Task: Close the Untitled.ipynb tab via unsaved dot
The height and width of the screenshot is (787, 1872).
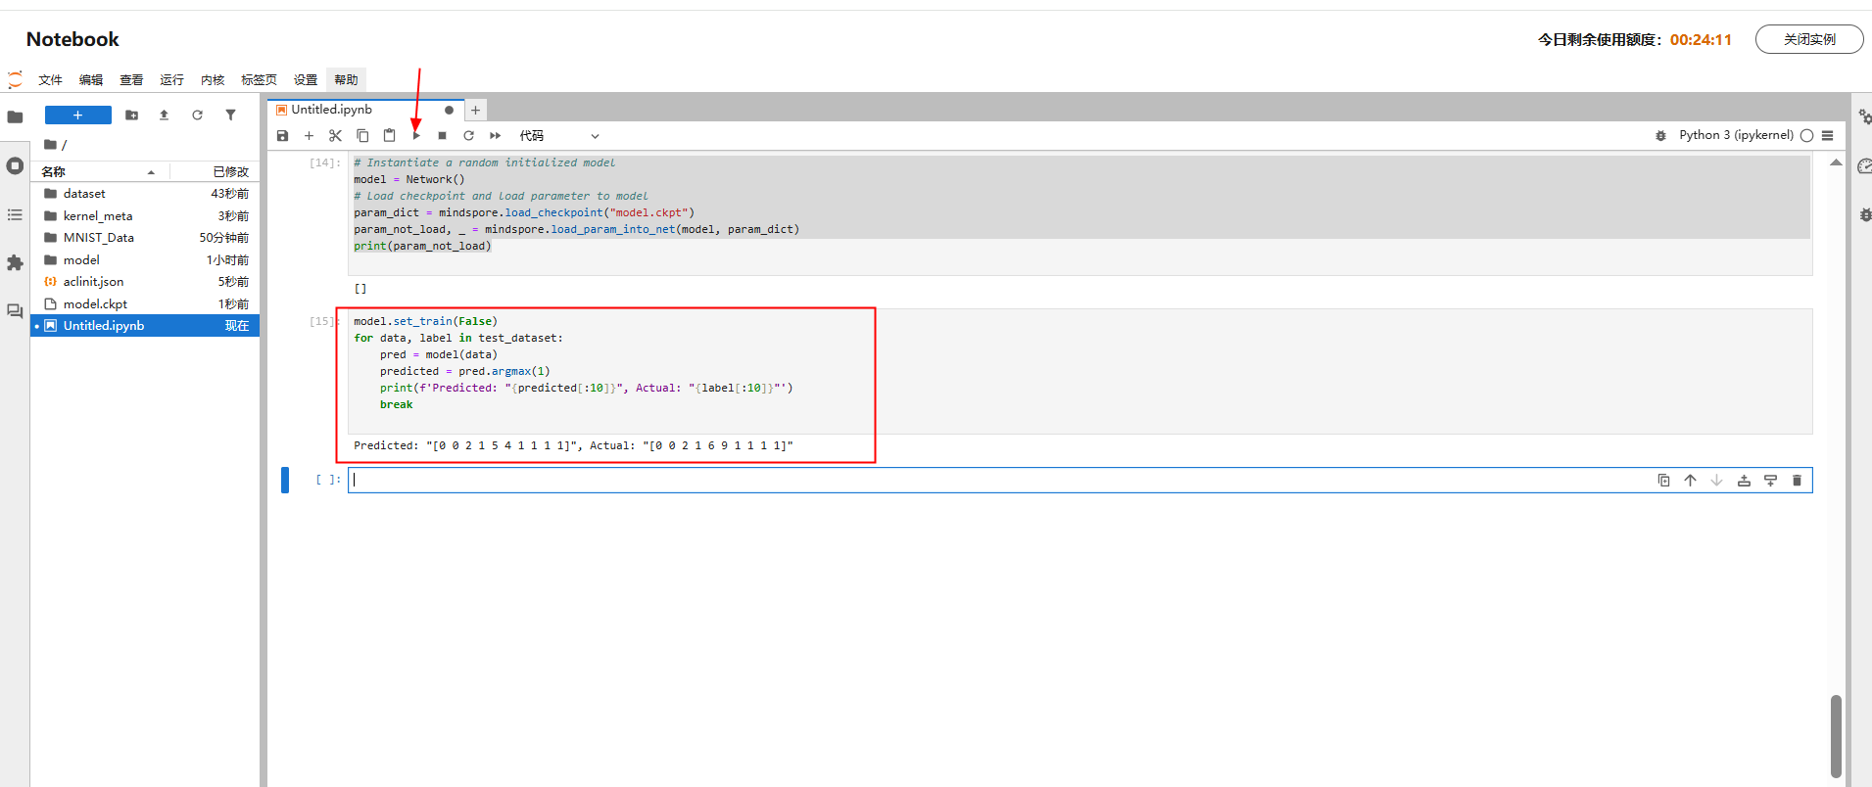Action: point(449,110)
